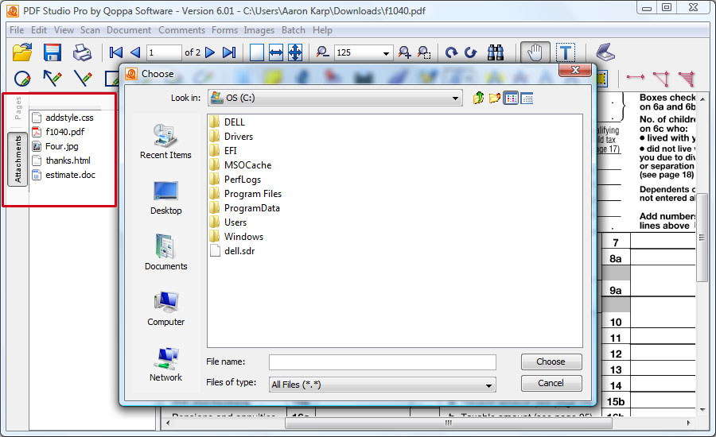Screen dimensions: 716x437
Task: Go to Computer location
Action: [165, 309]
